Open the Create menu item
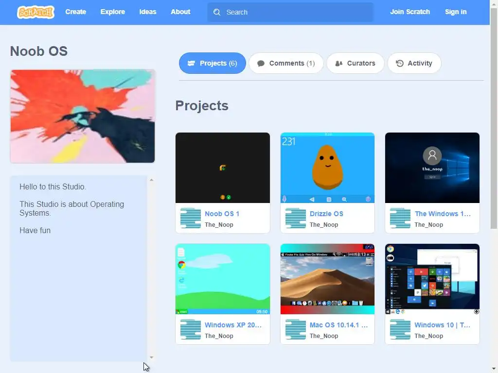Screen dimensions: 498x373 point(75,12)
